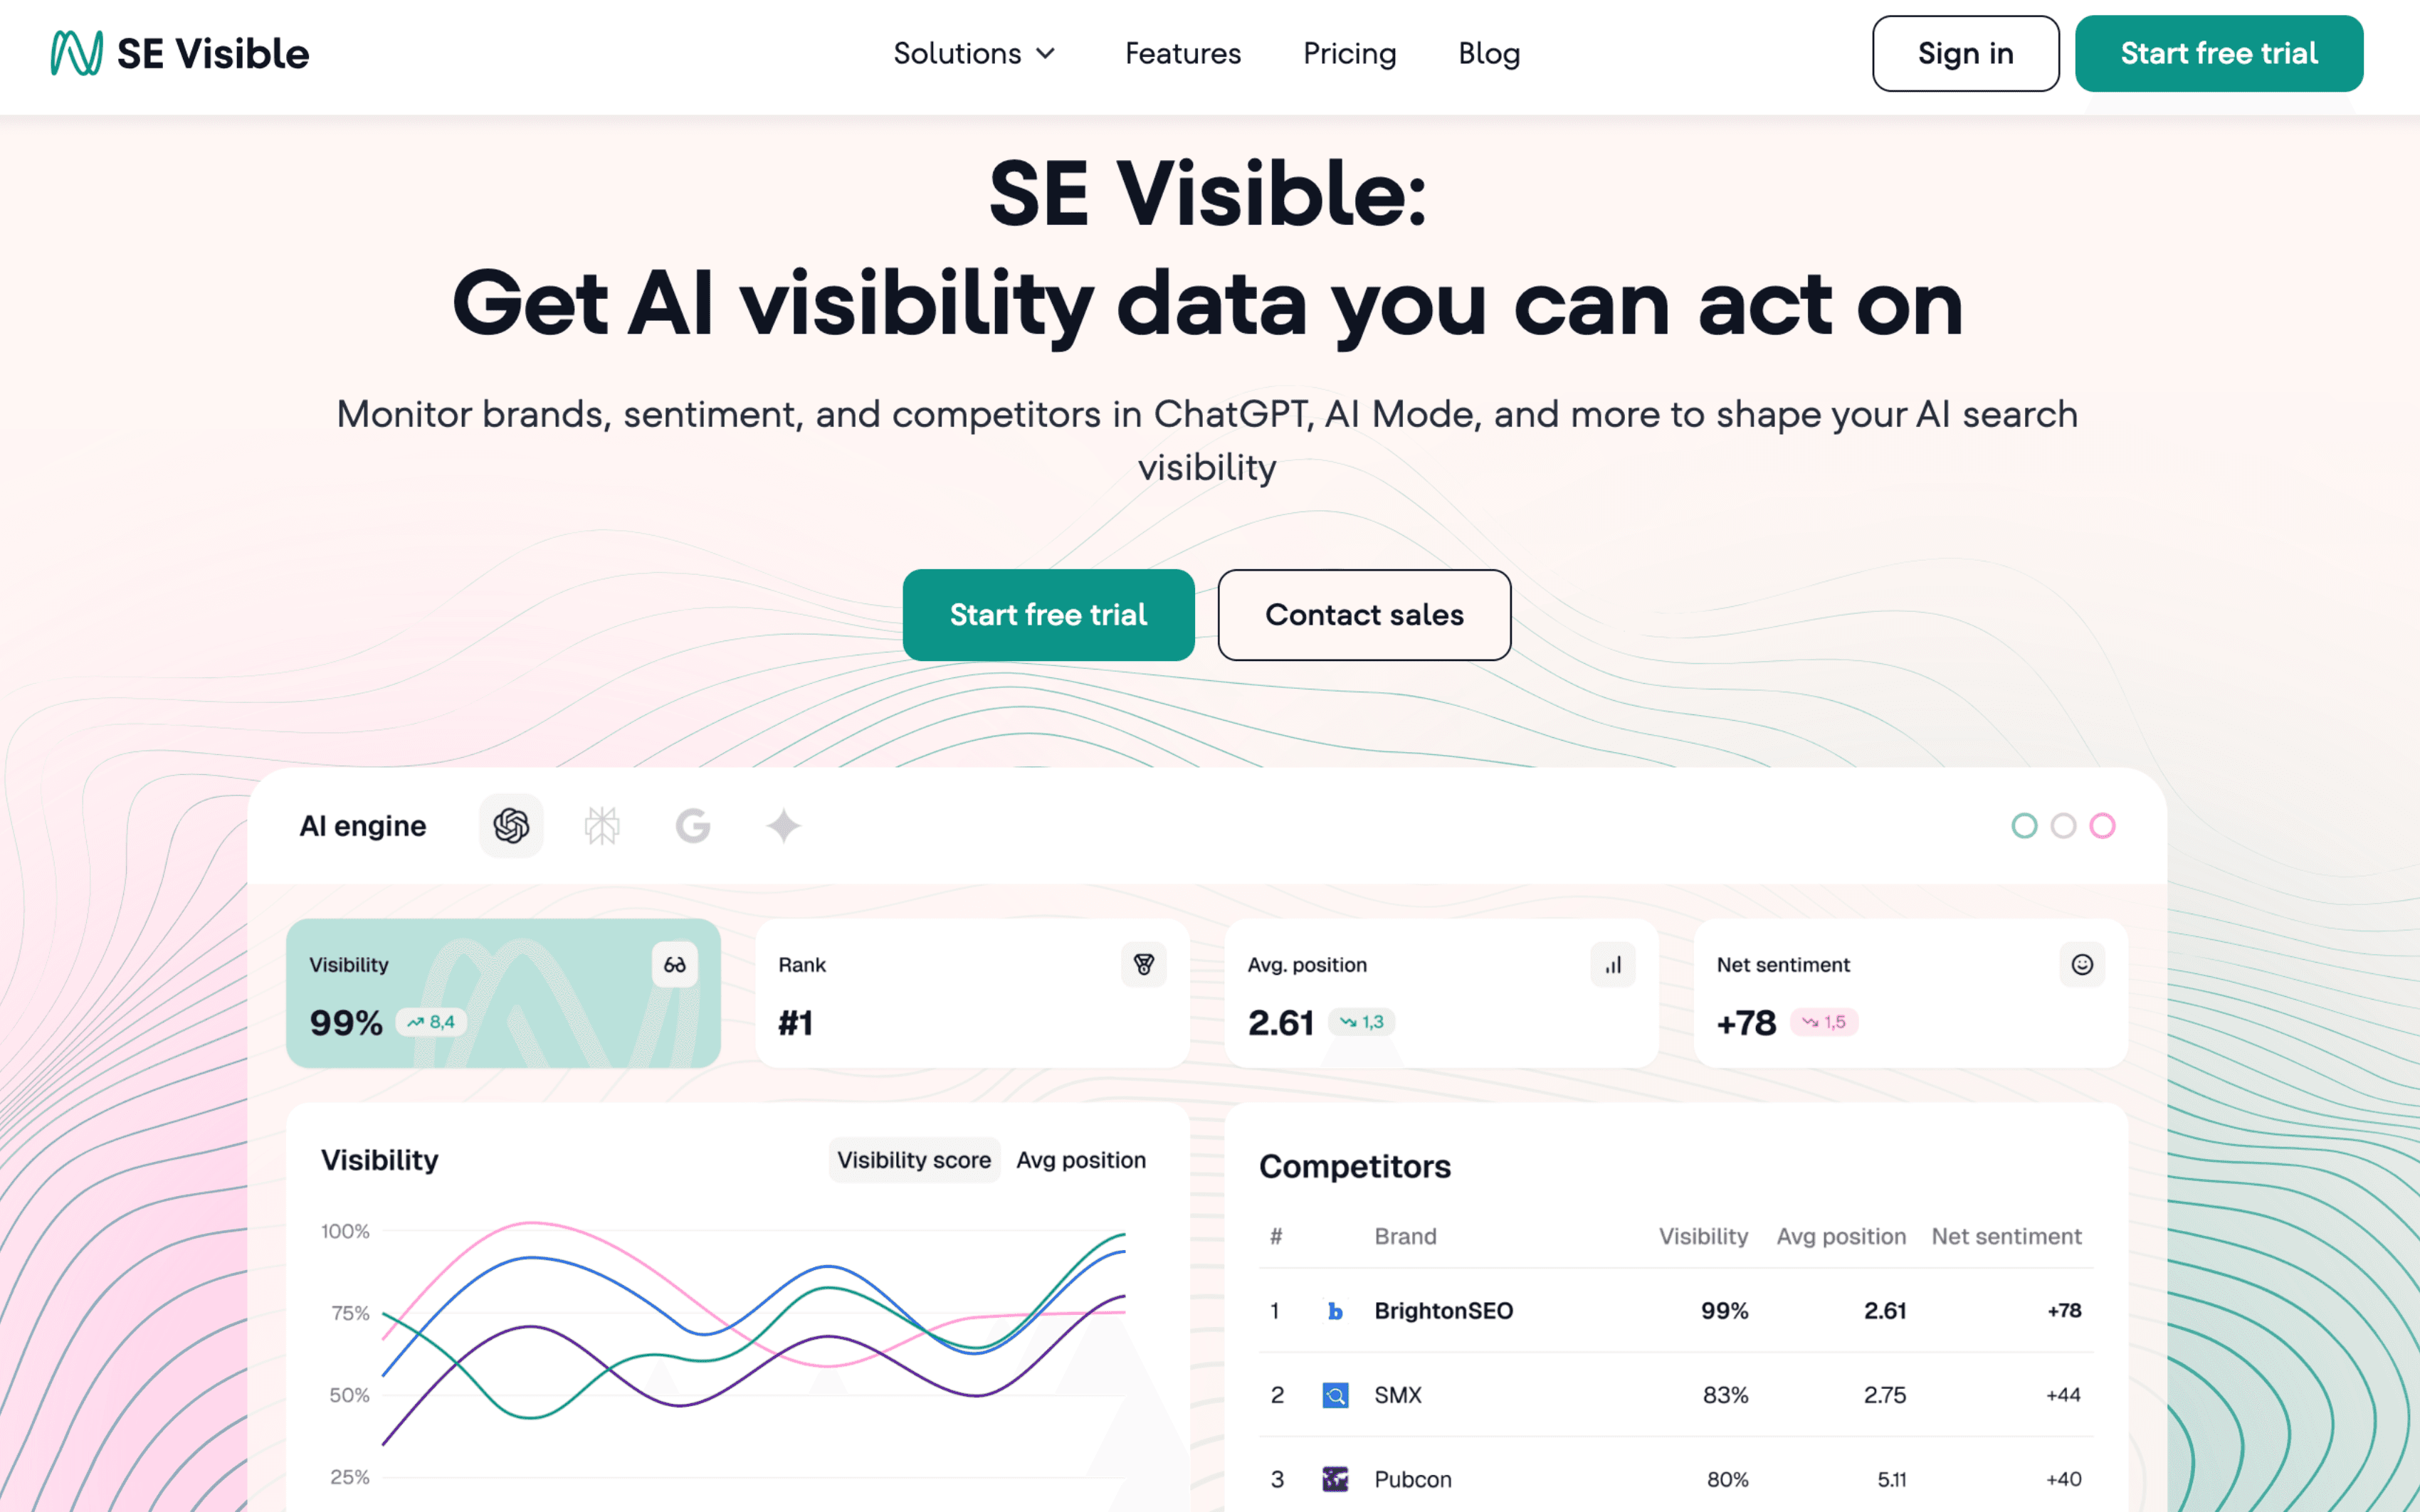2420x1512 pixels.
Task: Toggle the middle gray circle indicator
Action: click(2064, 826)
